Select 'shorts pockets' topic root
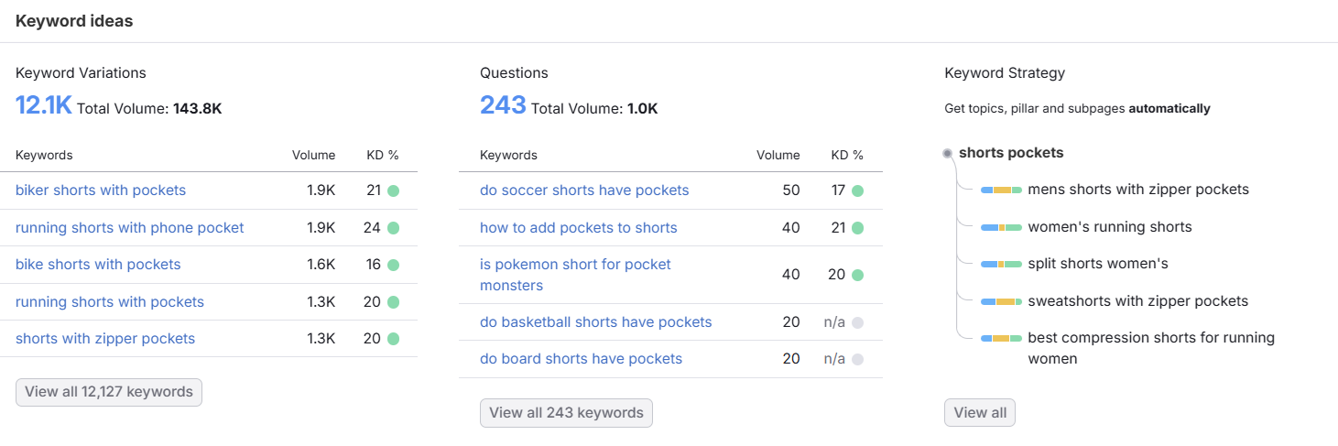Screen dimensions: 1338x446 coord(1011,153)
